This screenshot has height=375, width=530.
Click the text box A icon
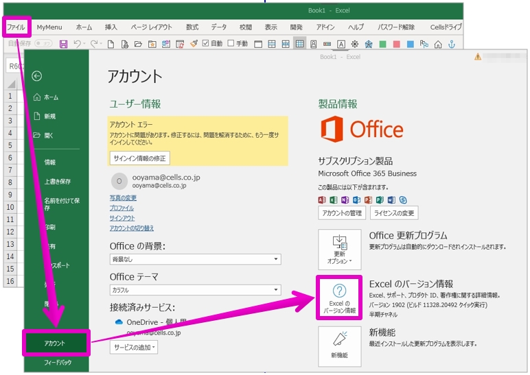coord(341,44)
